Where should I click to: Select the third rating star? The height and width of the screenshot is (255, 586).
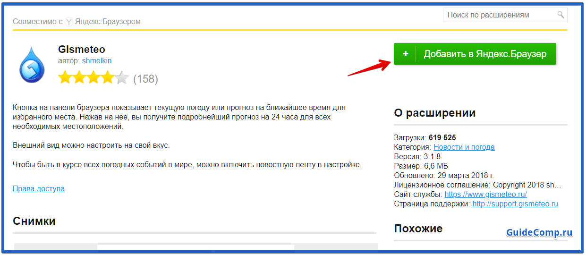[93, 78]
